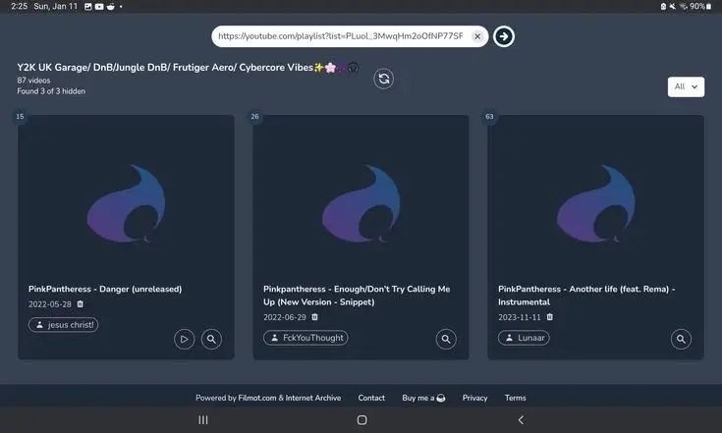Viewport: 722px width, 433px height.
Task: Click the trash icon next to 2022-05-28
Action: [x=81, y=304]
